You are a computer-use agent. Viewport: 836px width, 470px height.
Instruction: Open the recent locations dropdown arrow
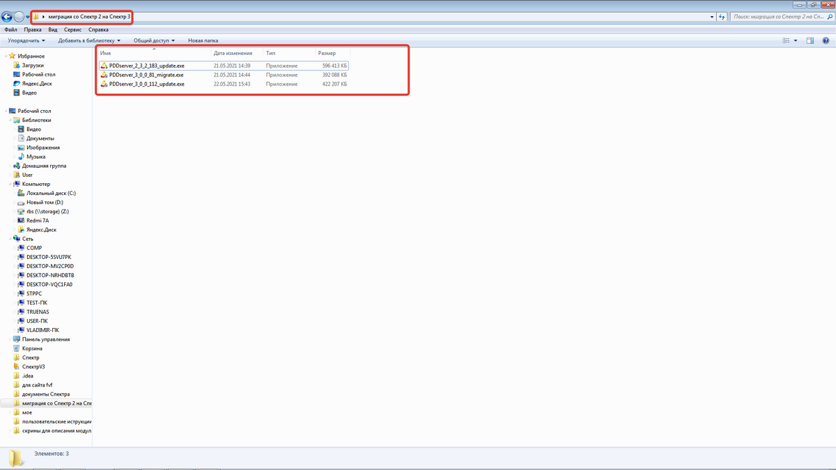tap(28, 17)
